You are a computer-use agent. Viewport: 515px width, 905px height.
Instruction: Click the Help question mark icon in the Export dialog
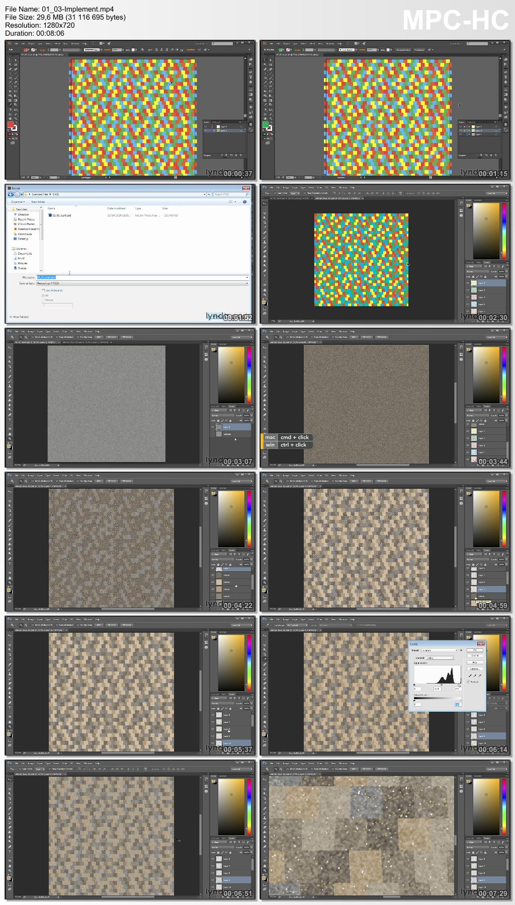pos(245,201)
